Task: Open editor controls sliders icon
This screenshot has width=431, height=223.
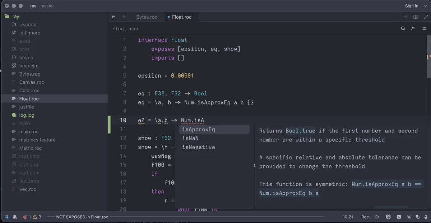Action: coord(425,29)
